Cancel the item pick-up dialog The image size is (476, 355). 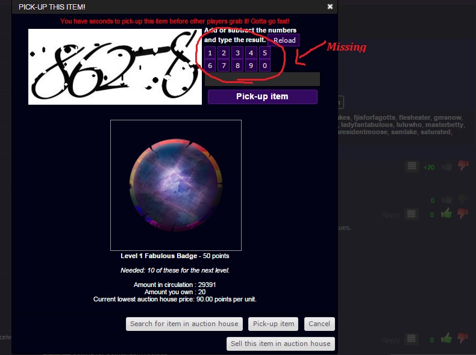(x=319, y=324)
